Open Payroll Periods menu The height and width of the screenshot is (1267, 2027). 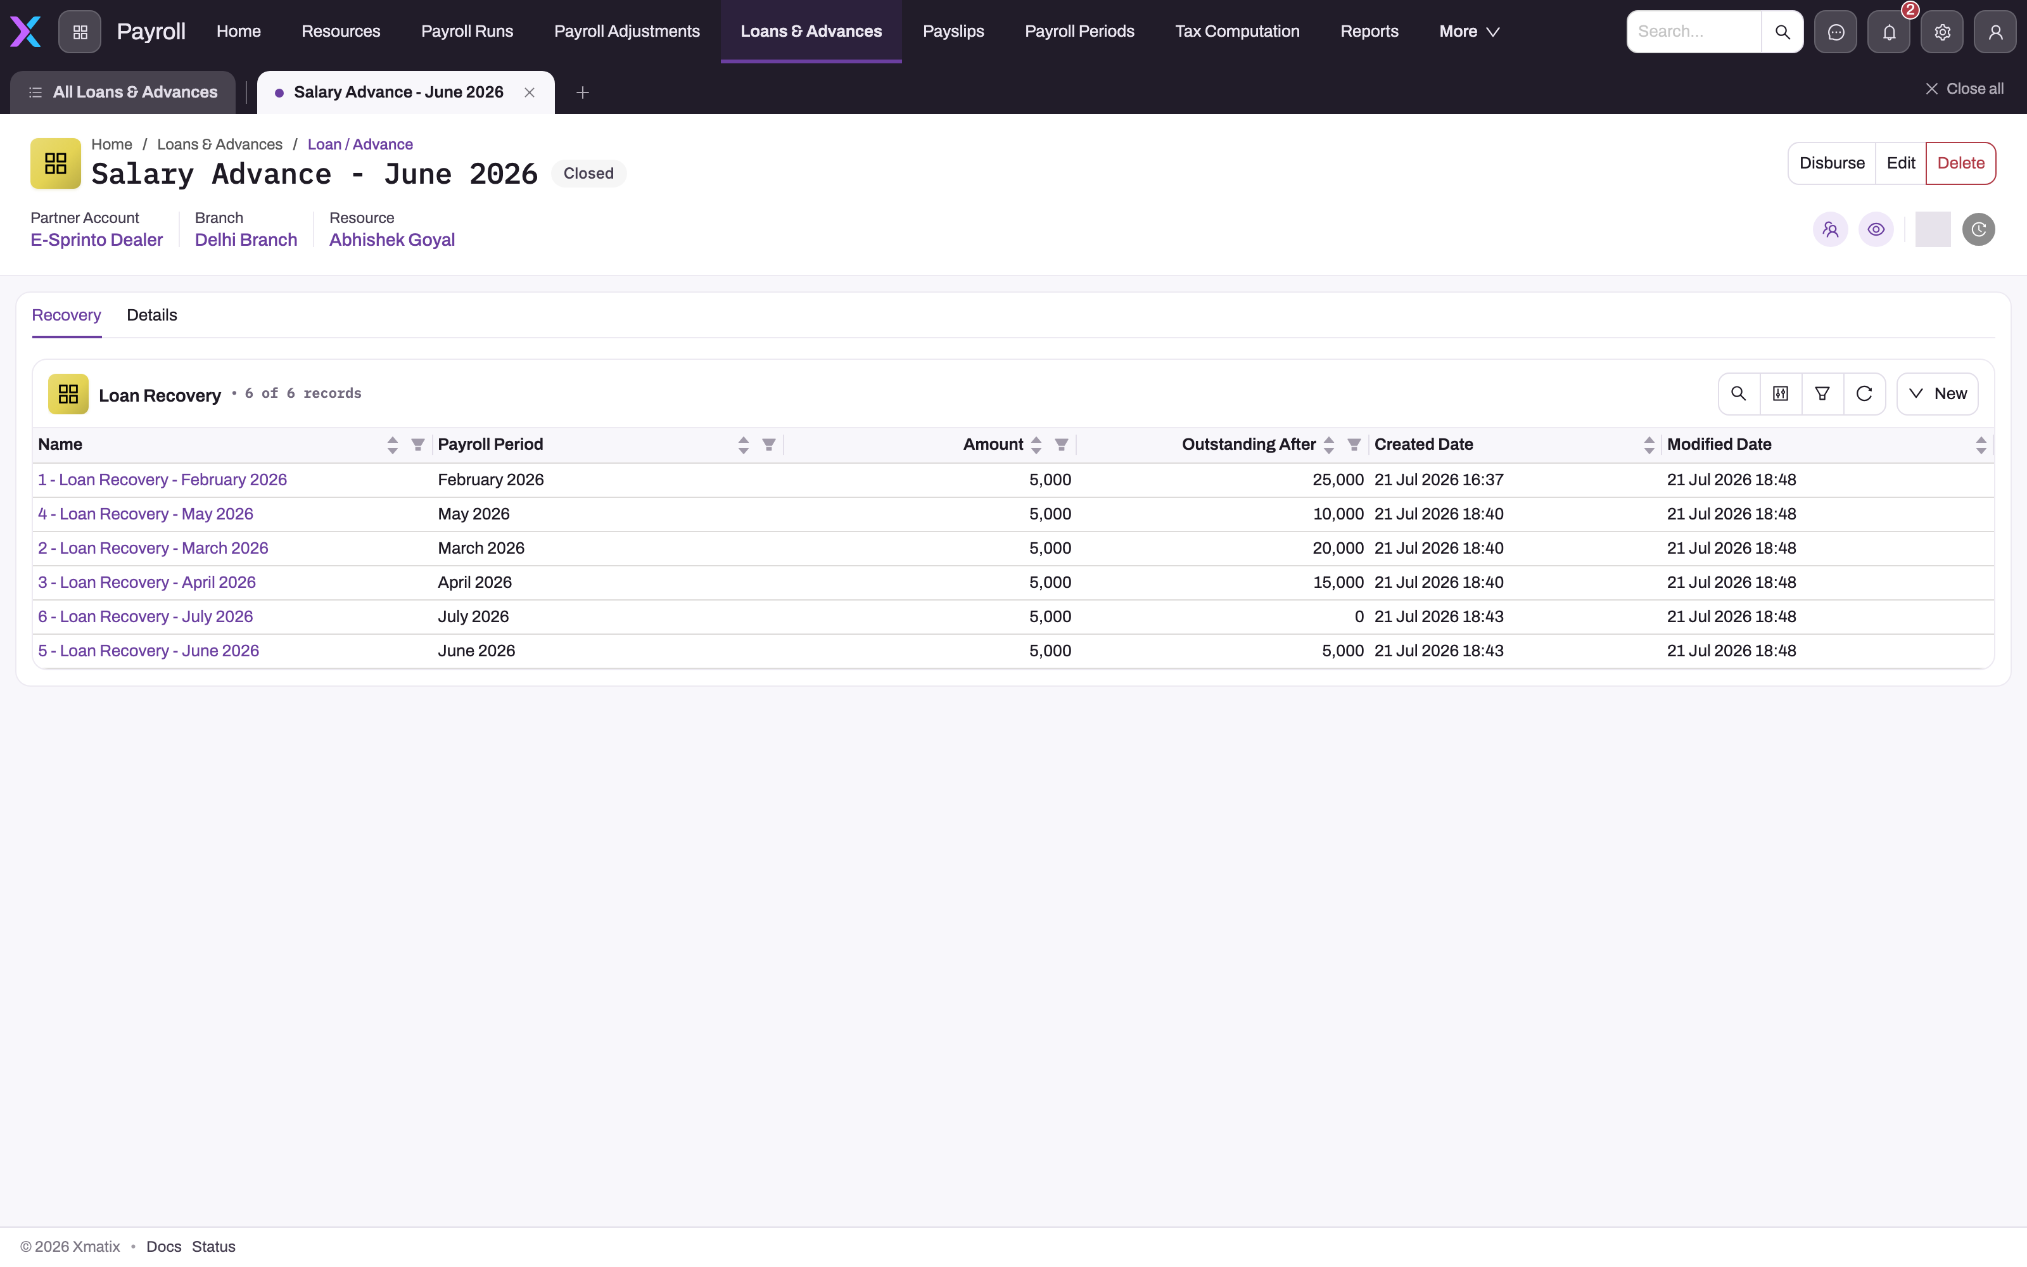tap(1079, 32)
